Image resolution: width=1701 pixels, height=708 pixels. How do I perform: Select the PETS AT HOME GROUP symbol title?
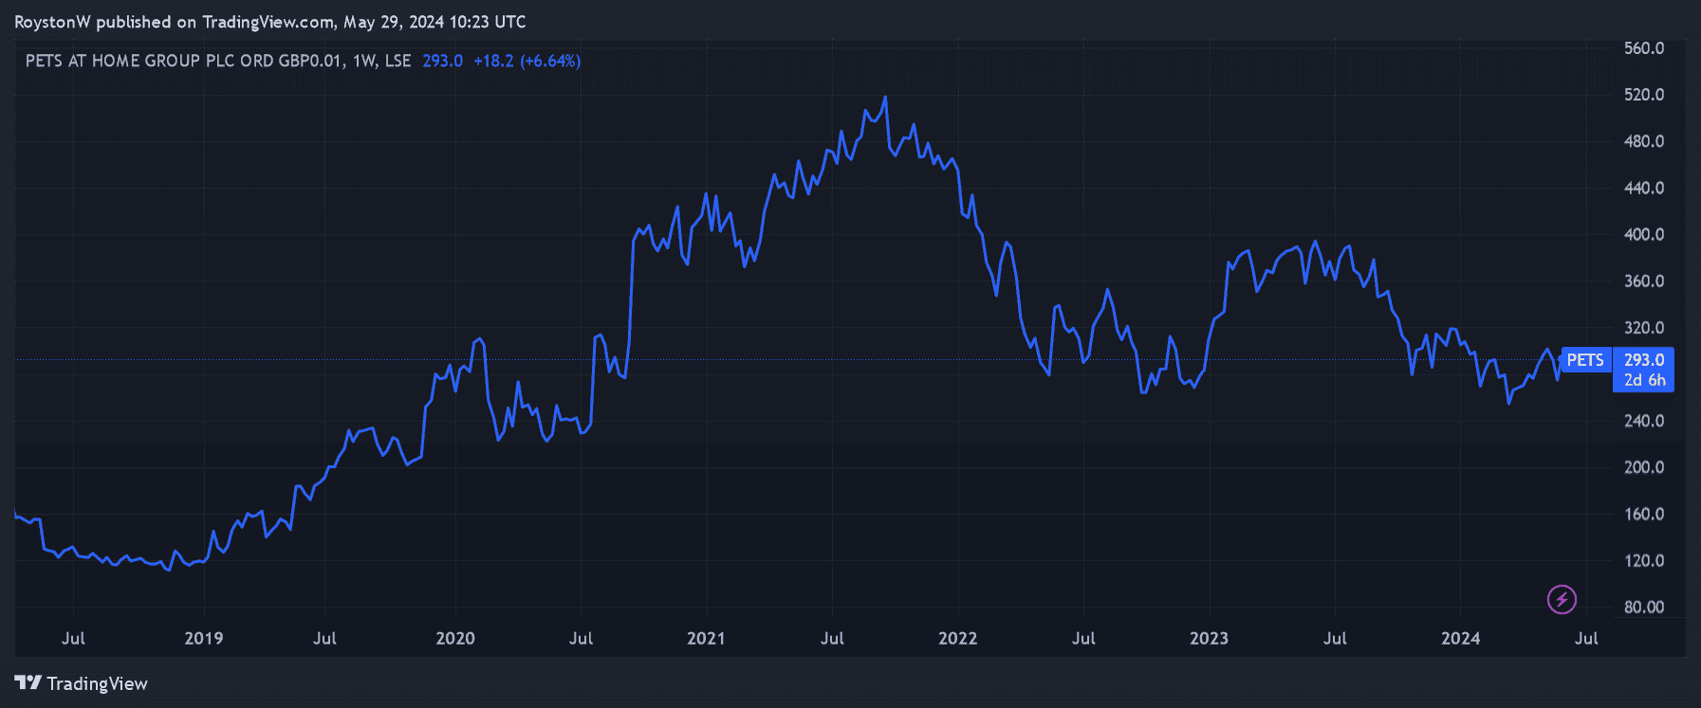tap(183, 61)
